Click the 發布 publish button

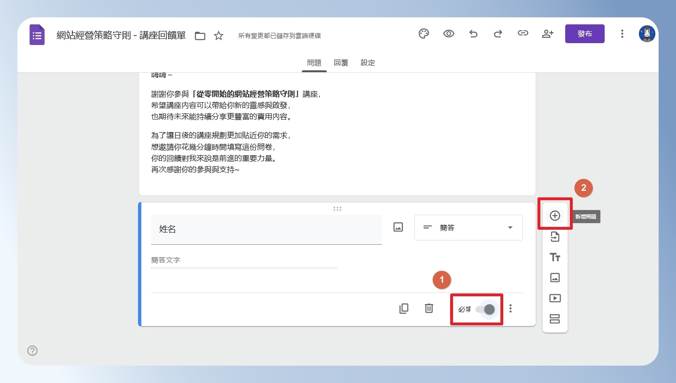click(x=585, y=34)
